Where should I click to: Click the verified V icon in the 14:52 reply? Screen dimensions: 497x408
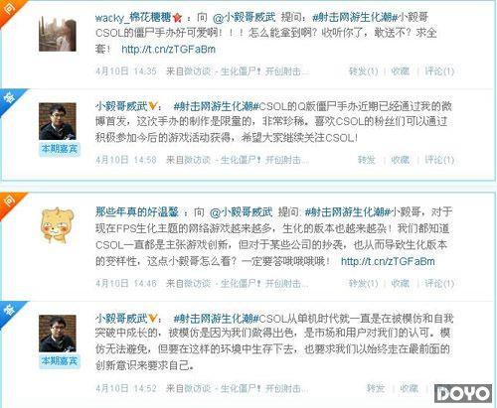pyautogui.click(x=152, y=319)
